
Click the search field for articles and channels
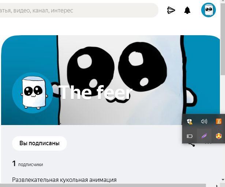[x=79, y=10]
